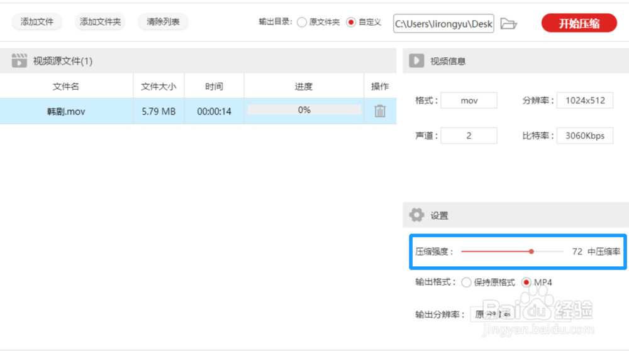Viewport: 629px width, 351px height.
Task: Adjust the 压缩强度 slider handle
Action: tap(531, 251)
